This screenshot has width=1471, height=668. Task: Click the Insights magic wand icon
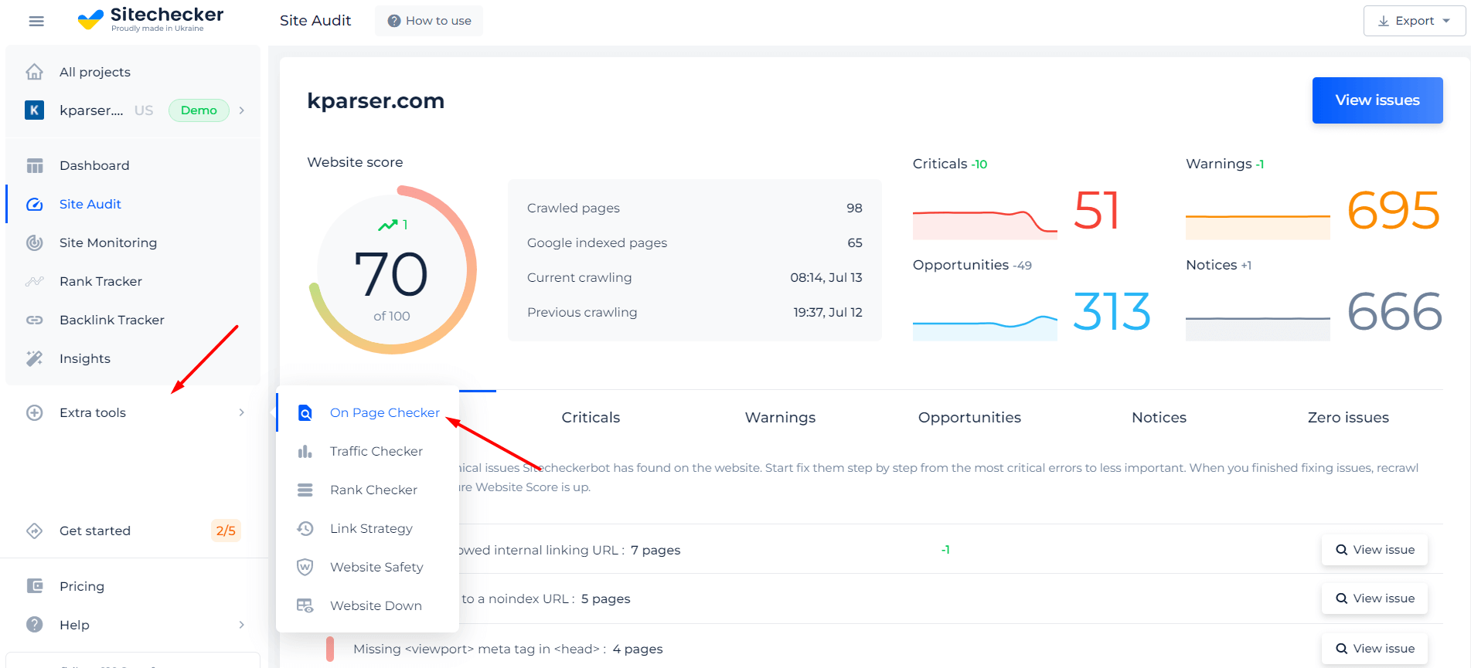35,358
